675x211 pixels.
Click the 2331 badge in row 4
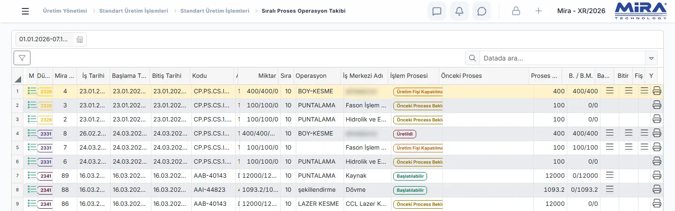coord(45,134)
